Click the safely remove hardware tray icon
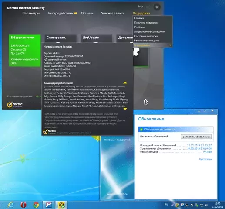Image resolution: width=225 pixels, height=209 pixels. (x=197, y=205)
